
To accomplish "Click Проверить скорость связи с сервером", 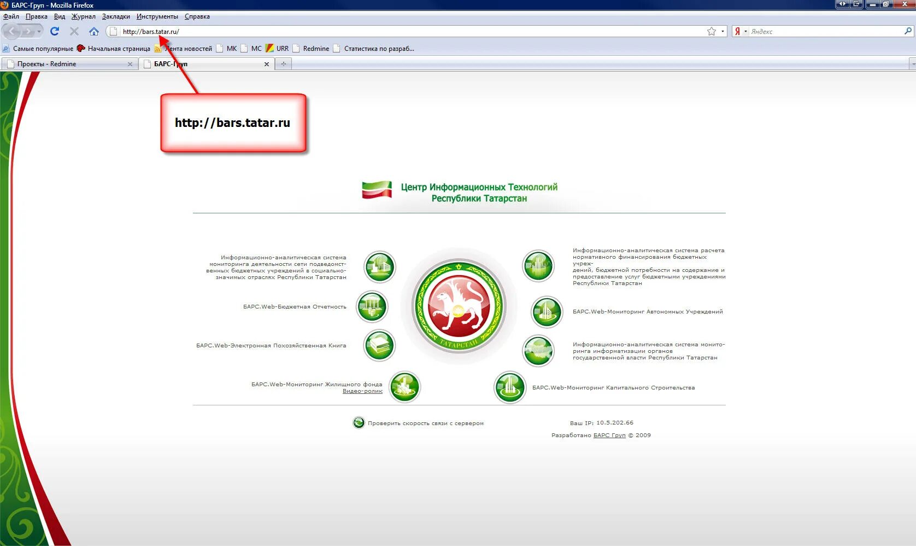I will [x=425, y=423].
